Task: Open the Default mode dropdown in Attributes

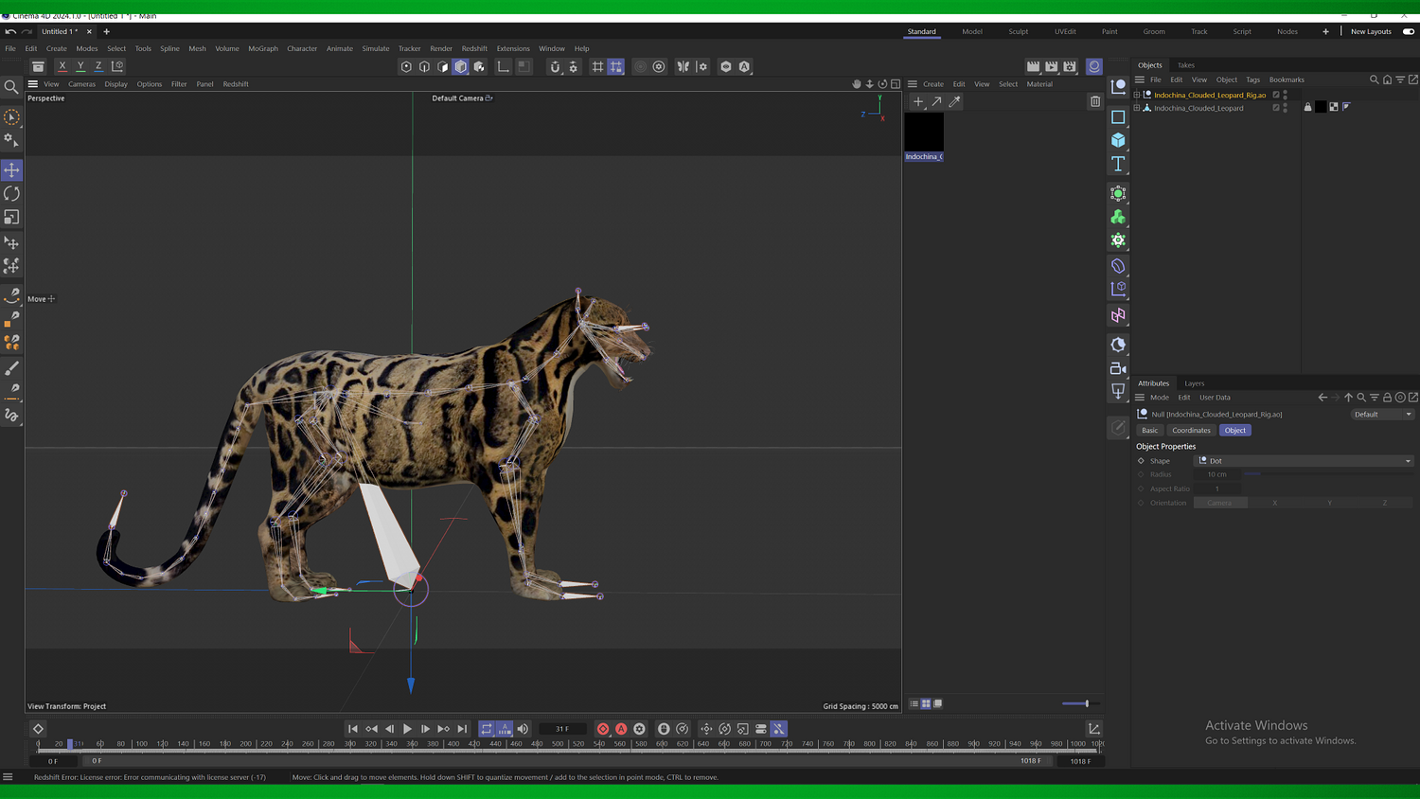Action: (1382, 415)
